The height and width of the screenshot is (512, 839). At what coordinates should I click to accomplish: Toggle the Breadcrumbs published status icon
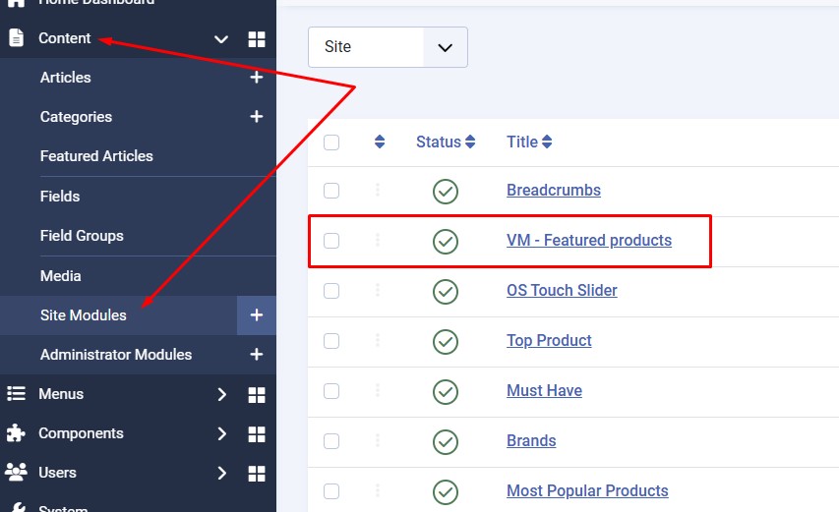[446, 191]
